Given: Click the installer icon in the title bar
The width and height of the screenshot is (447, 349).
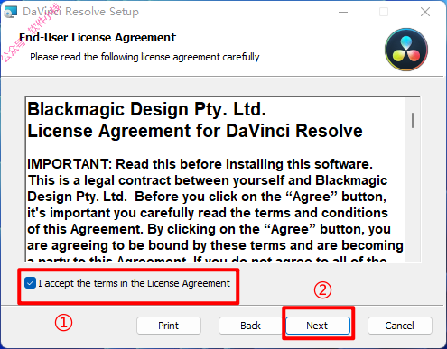Looking at the screenshot, I should (10, 12).
